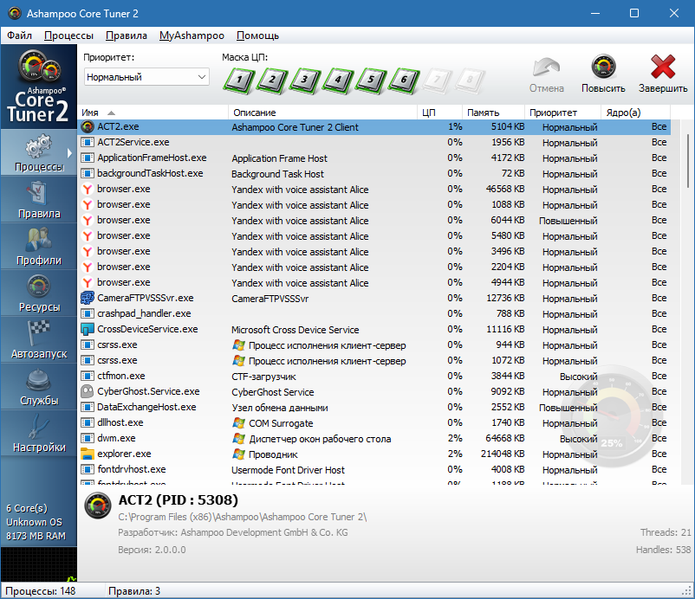Toggle CPU core 5 mask
This screenshot has height=599, width=695.
(x=371, y=81)
